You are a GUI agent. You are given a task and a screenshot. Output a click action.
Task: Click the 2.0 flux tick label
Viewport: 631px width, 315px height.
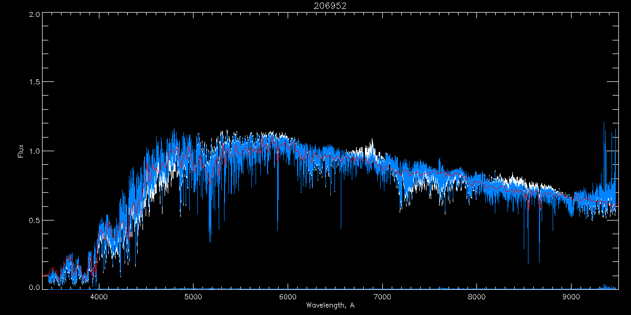pyautogui.click(x=34, y=14)
